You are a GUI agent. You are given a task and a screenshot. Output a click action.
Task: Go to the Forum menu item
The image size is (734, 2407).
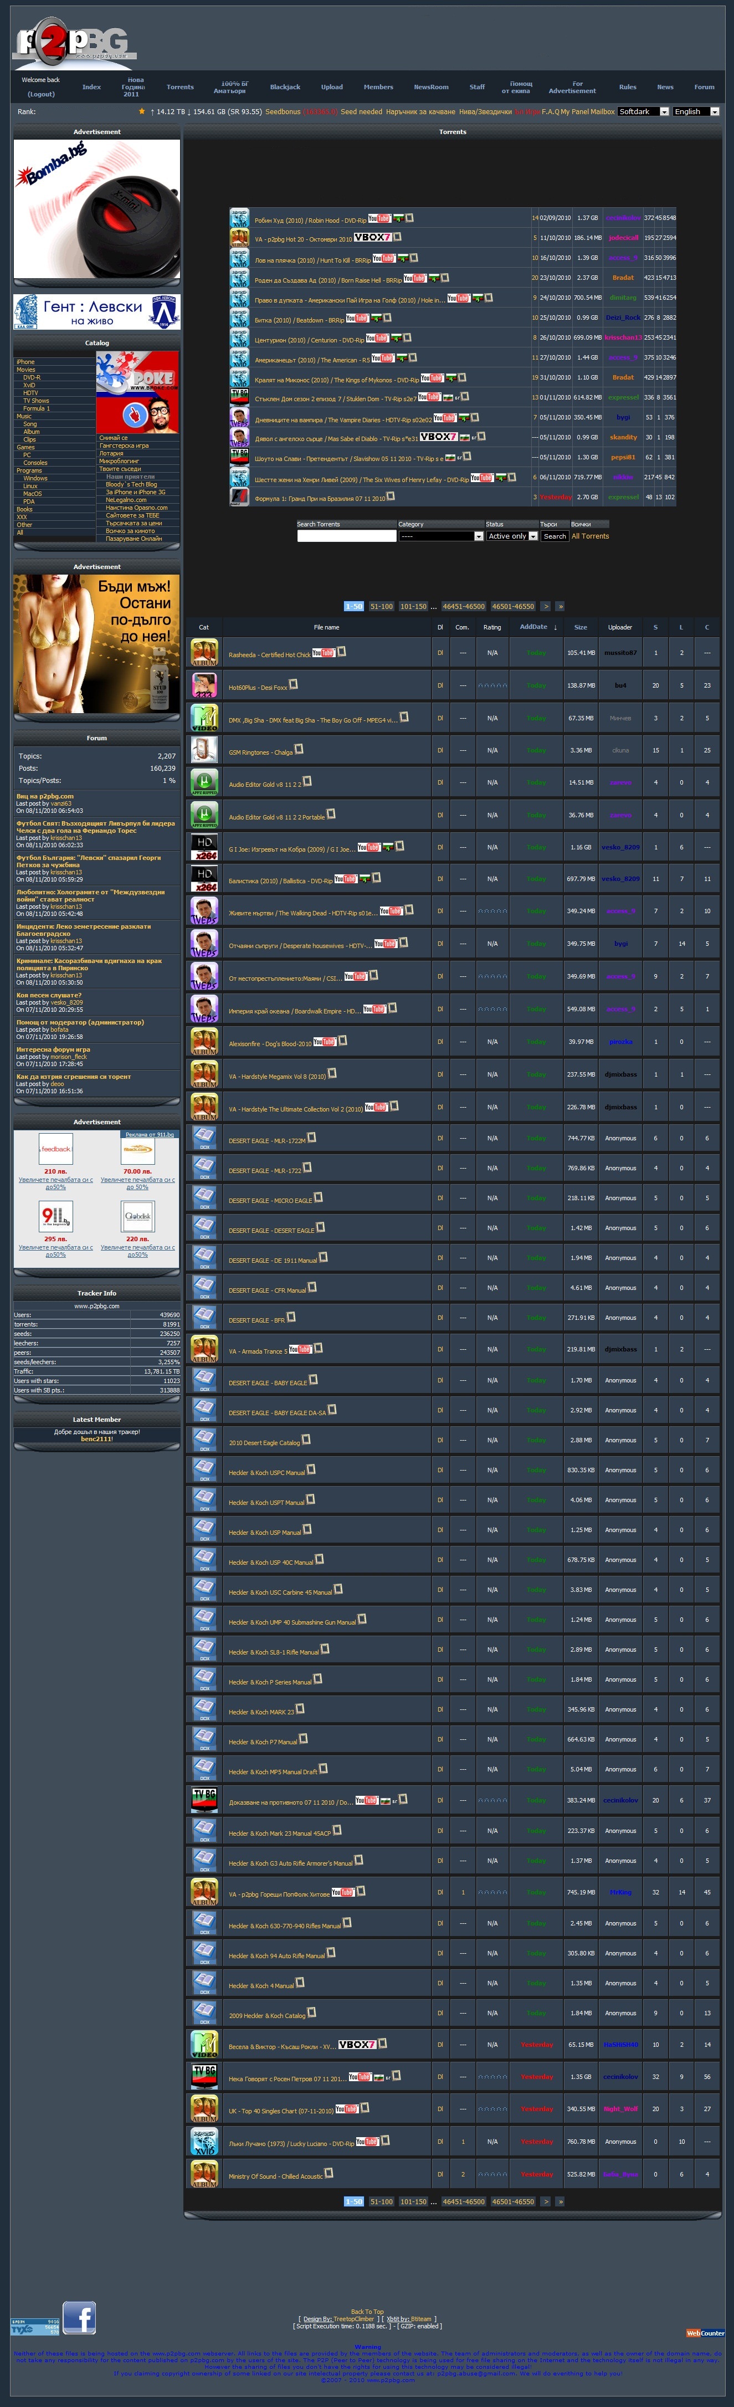pos(704,87)
